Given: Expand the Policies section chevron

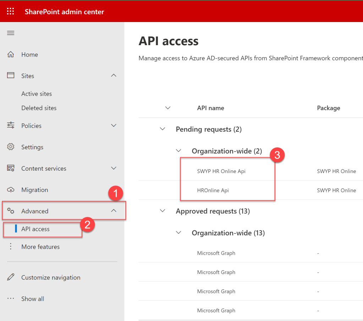Looking at the screenshot, I should click(x=114, y=125).
